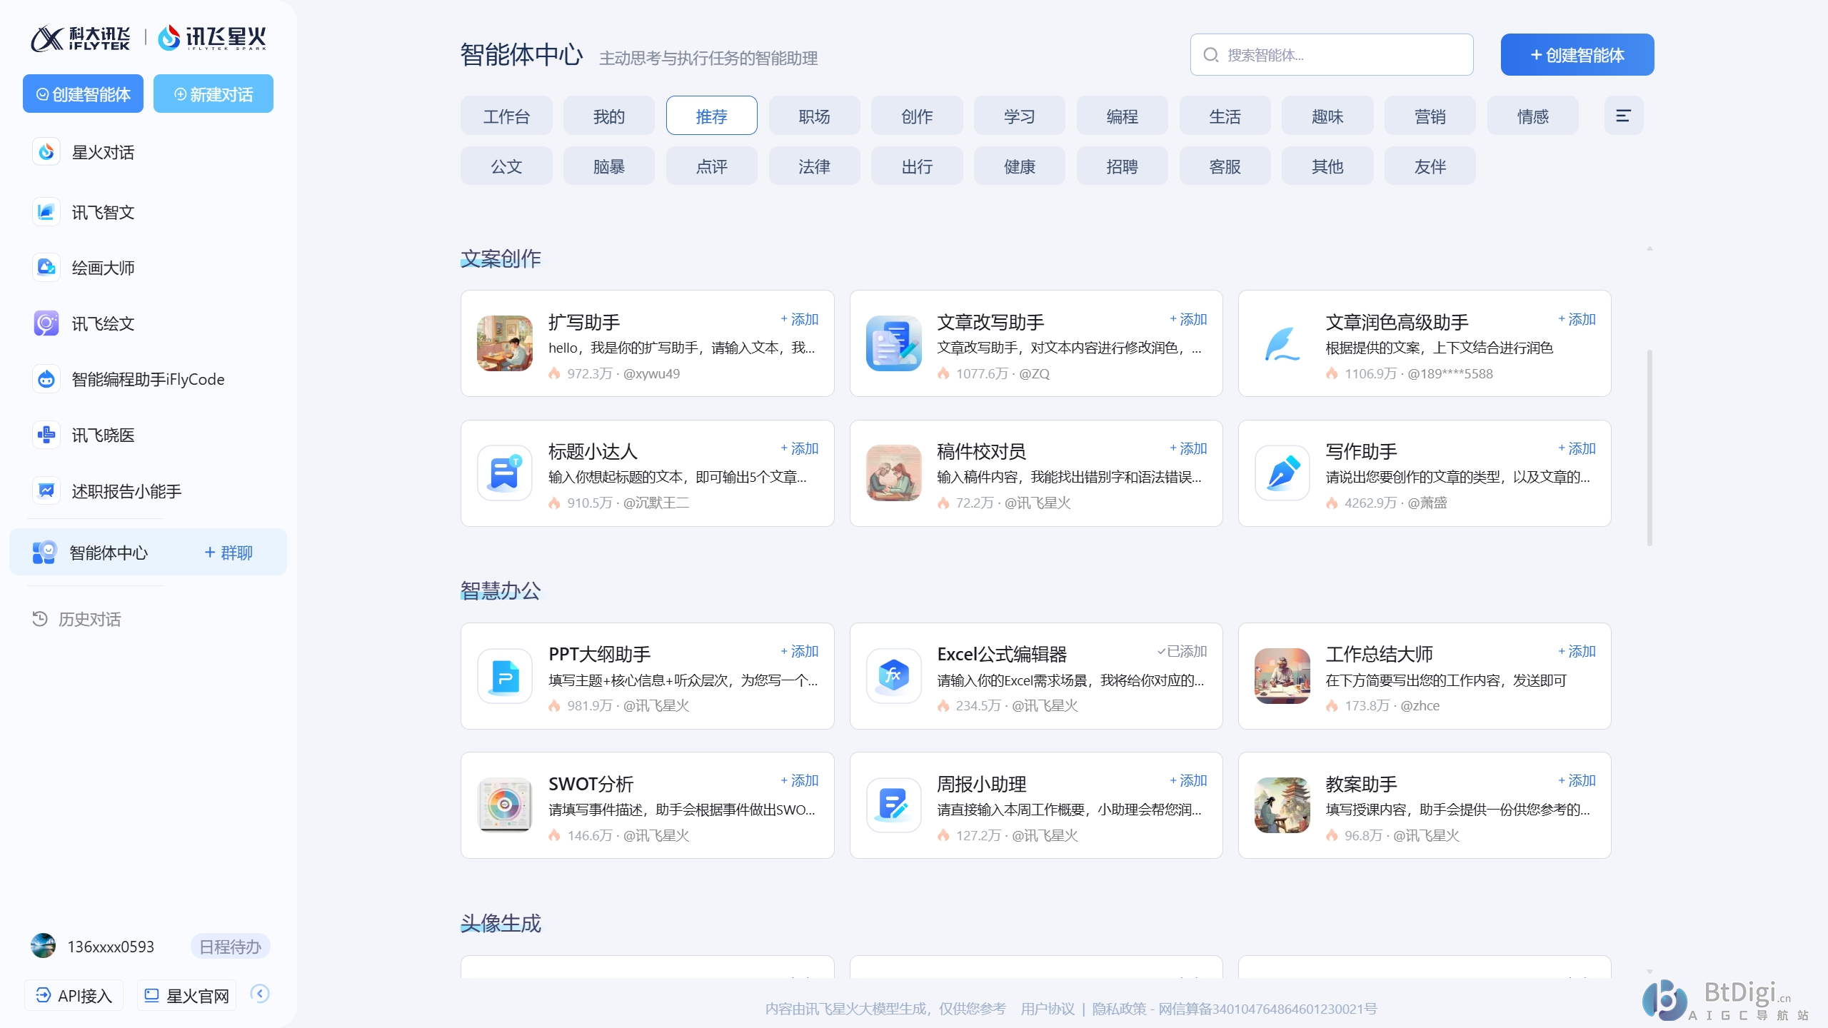Click the 标题小达人 card icon
The height and width of the screenshot is (1028, 1828).
505,473
